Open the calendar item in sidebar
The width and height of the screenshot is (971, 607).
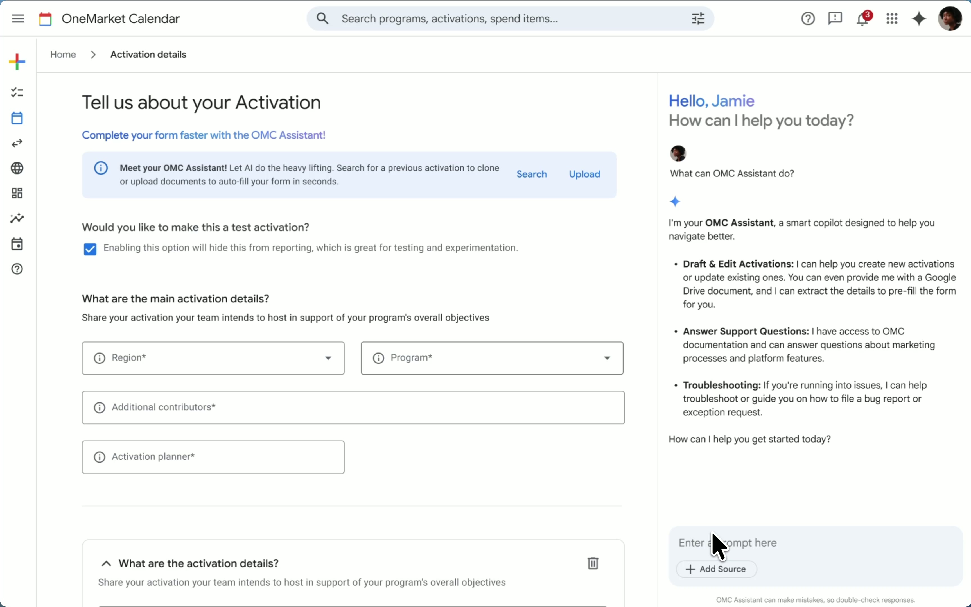(x=17, y=118)
